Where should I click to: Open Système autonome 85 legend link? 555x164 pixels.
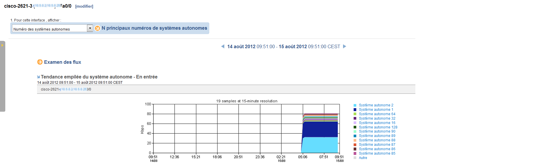tap(377, 153)
